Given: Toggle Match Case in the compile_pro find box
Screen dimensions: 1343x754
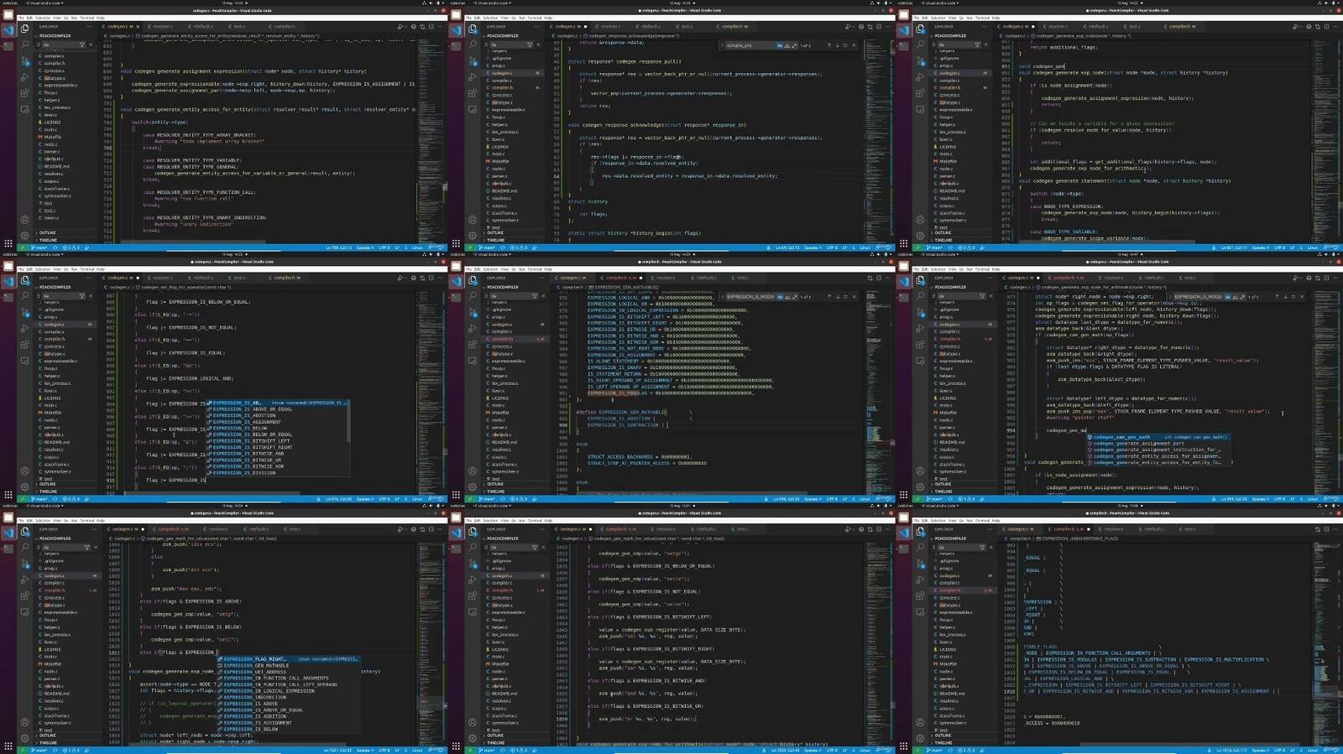Looking at the screenshot, I should click(x=779, y=45).
